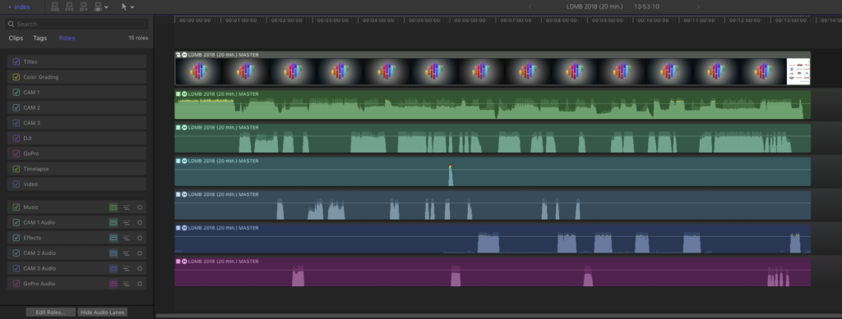Show subroles for CAM 3 Audio

[126, 269]
